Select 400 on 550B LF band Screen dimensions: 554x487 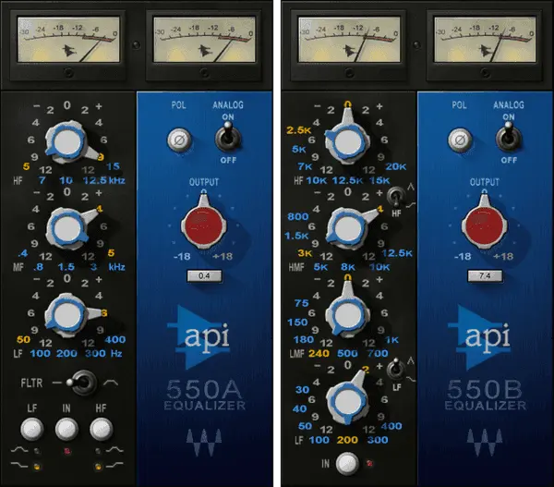click(391, 426)
